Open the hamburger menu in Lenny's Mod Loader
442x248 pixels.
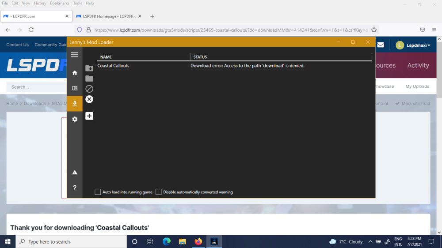coord(75,55)
